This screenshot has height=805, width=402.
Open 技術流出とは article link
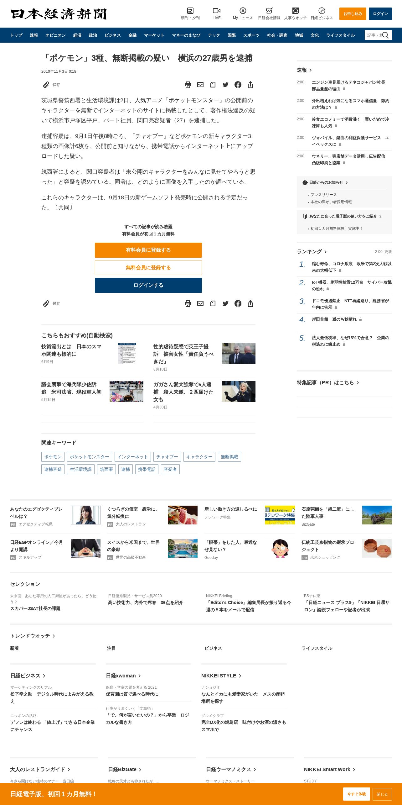(71, 350)
